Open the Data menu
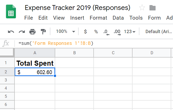Screen dimensions: 173x110 [x=118, y=18]
